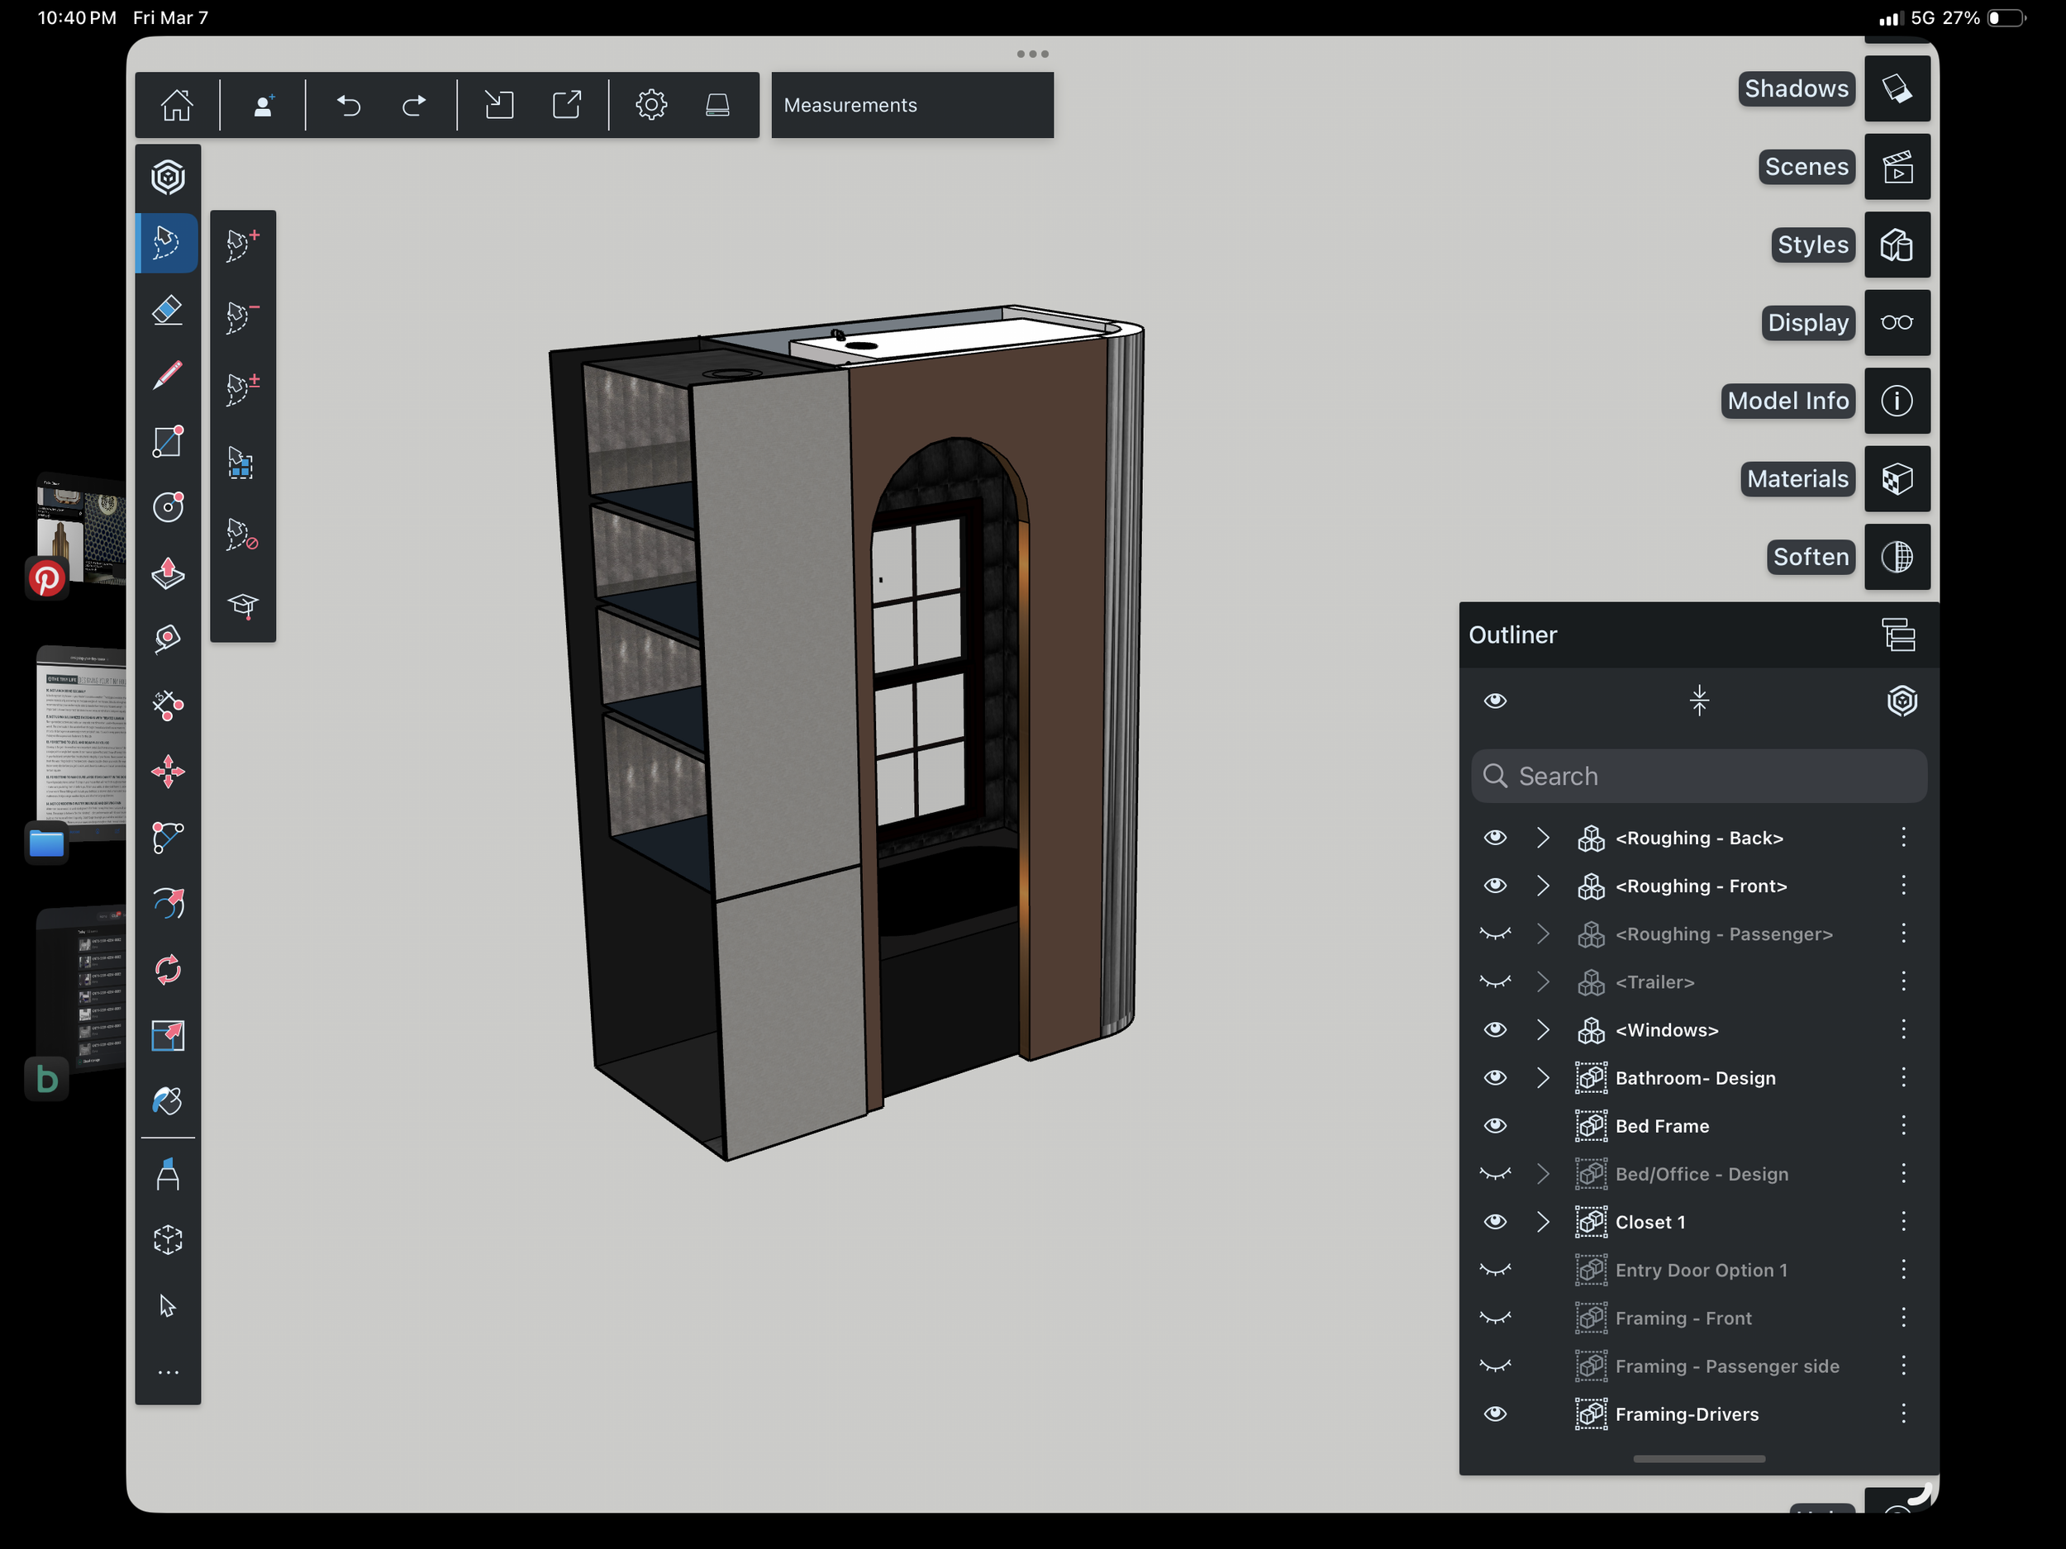Select the Pencil line tool
Screen dimensions: 2066x1549
point(168,375)
